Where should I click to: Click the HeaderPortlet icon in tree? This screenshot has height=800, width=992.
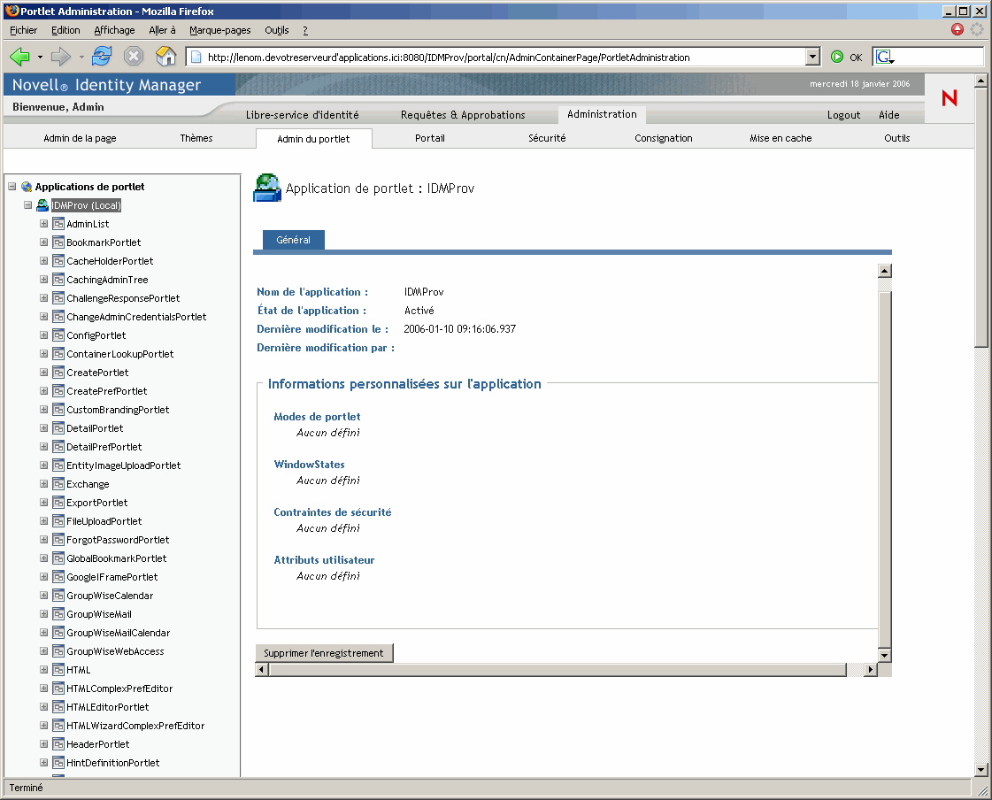58,744
